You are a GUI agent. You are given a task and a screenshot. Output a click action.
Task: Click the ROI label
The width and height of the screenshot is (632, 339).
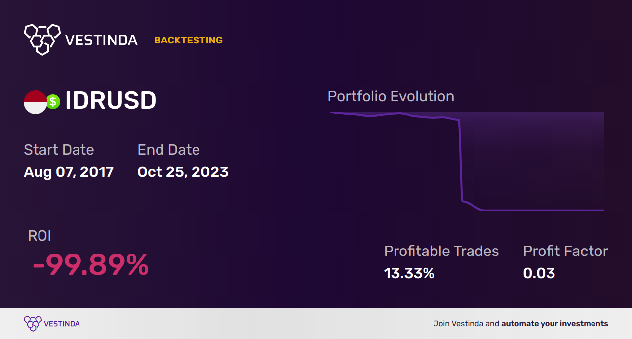tap(39, 236)
